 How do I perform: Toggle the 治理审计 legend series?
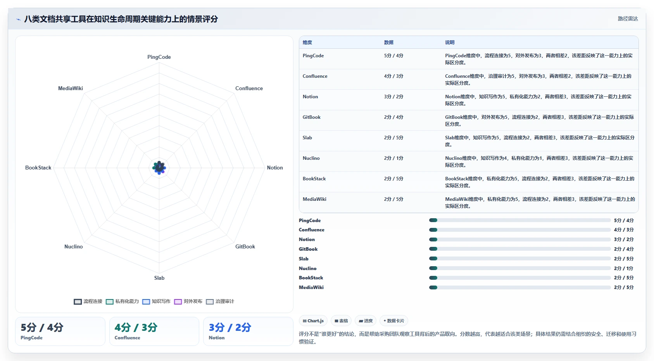tap(220, 301)
